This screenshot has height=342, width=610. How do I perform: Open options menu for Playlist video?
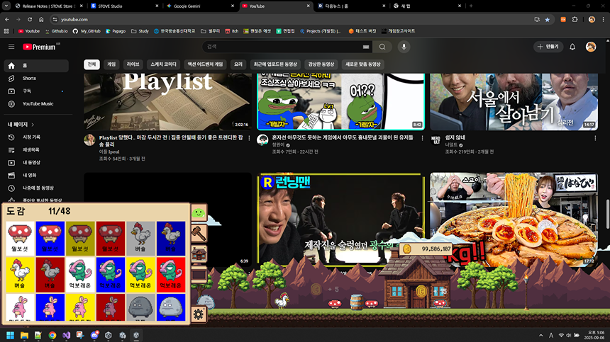coord(250,138)
